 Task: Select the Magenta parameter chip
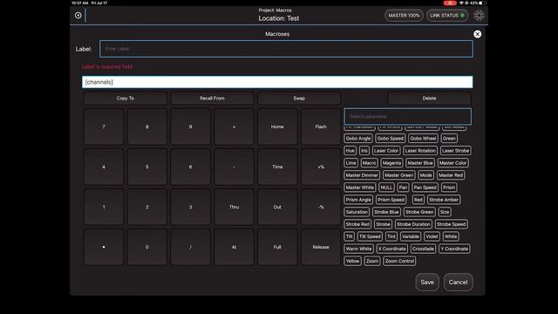pos(391,163)
